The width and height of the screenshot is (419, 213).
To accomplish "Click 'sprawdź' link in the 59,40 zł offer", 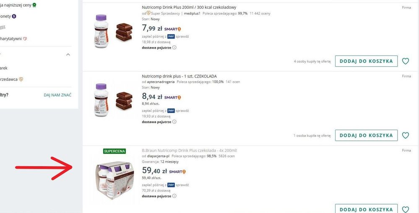I will pyautogui.click(x=182, y=184).
